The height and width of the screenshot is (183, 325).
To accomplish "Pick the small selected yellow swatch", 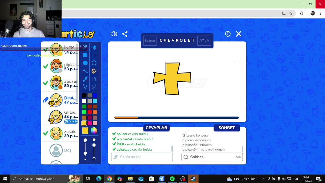I will click(x=84, y=123).
